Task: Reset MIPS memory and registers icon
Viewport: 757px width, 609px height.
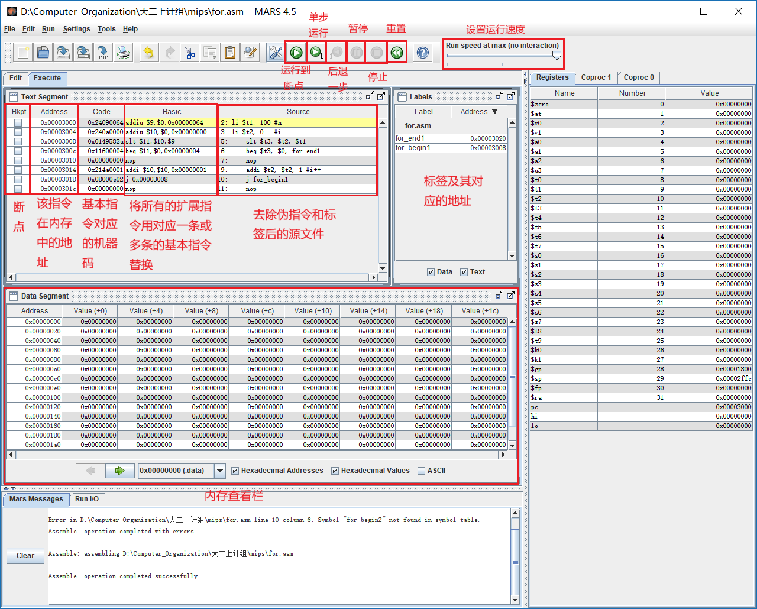Action: click(x=397, y=53)
